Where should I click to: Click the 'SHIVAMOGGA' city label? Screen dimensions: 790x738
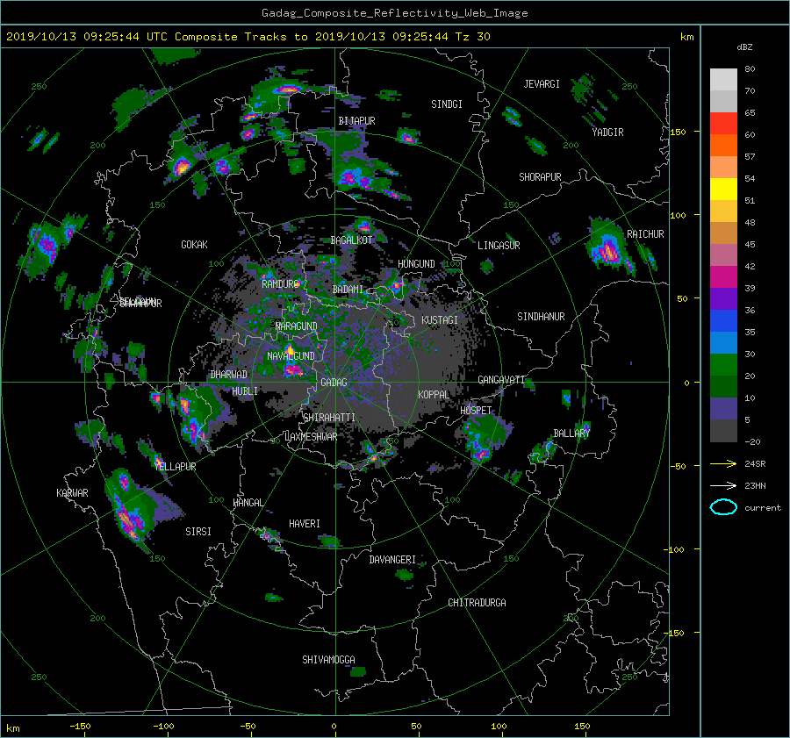click(328, 660)
